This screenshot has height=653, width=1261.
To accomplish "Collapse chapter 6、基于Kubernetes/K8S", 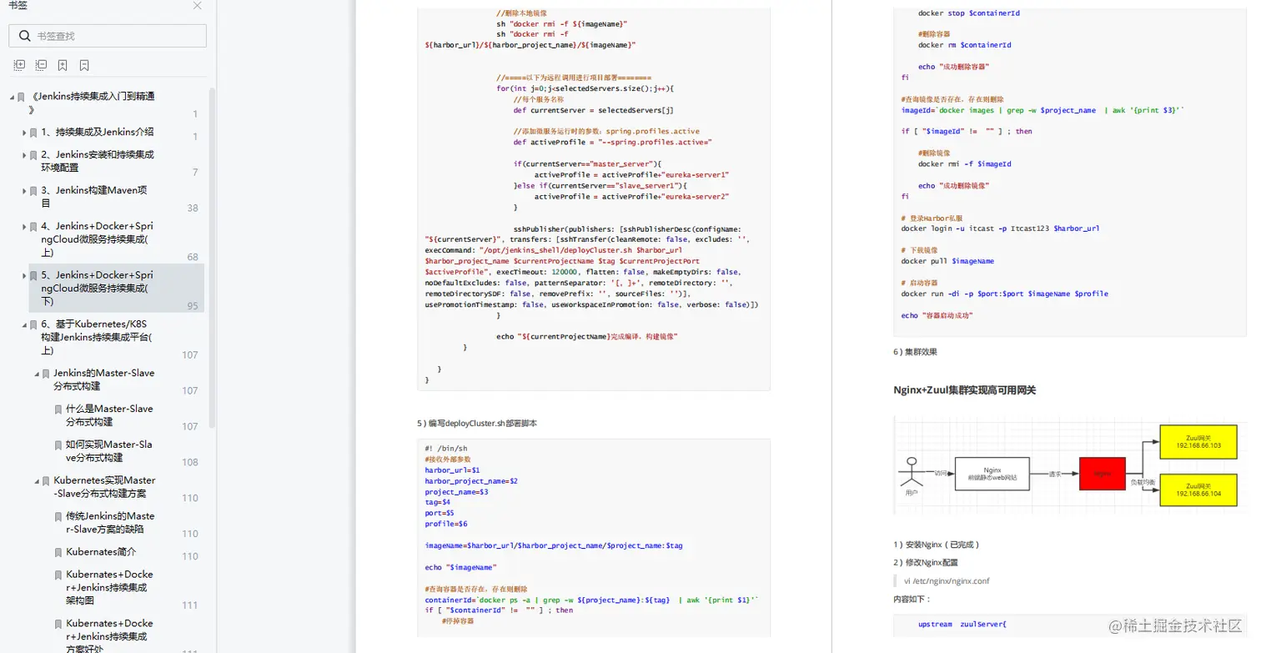I will pyautogui.click(x=24, y=325).
